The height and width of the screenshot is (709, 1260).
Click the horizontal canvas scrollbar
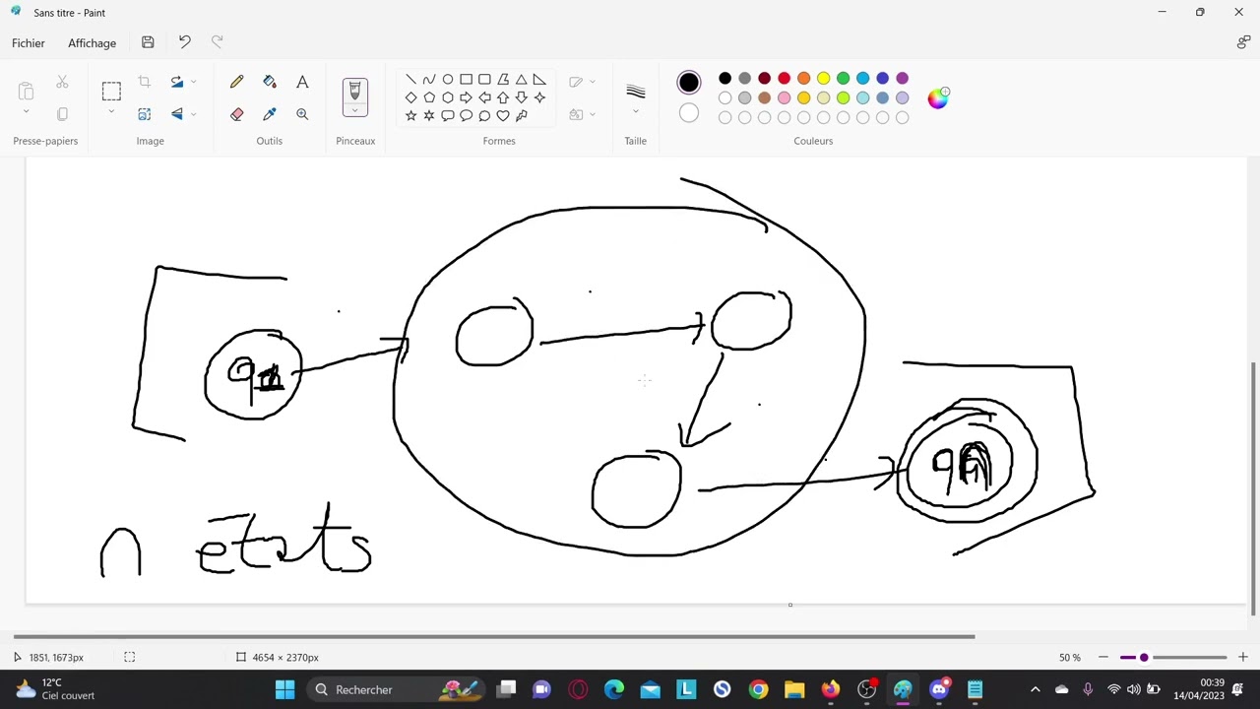(x=494, y=636)
